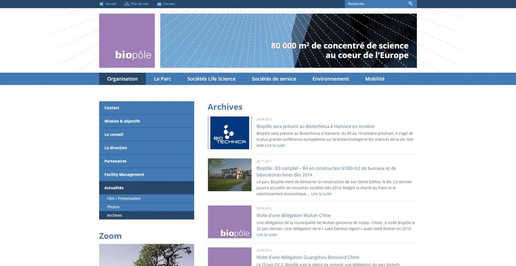
Task: Select Contact in the sidebar
Action: pos(147,108)
